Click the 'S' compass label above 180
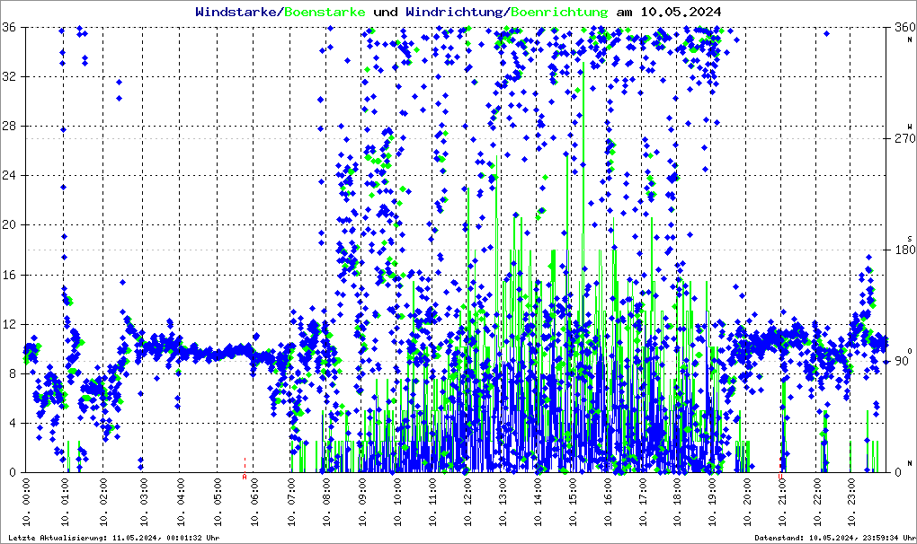 [x=910, y=238]
